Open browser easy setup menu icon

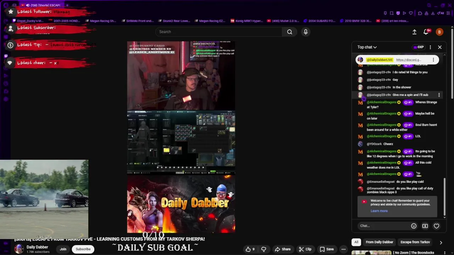click(449, 13)
